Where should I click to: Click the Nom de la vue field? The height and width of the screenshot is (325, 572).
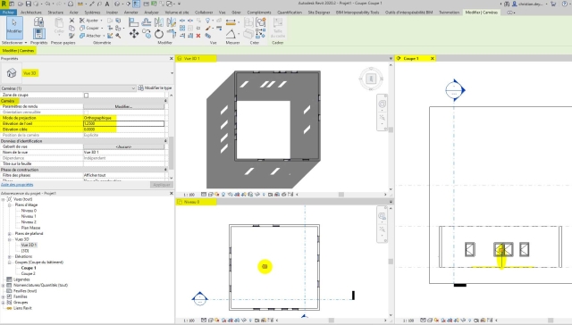pos(123,153)
